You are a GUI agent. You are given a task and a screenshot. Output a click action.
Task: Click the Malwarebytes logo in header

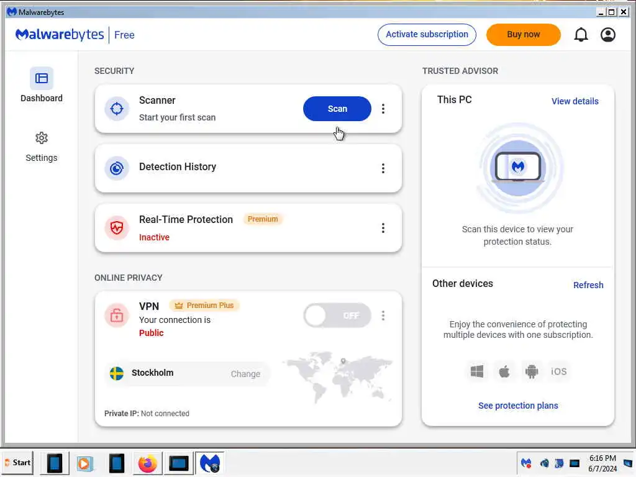coord(60,35)
